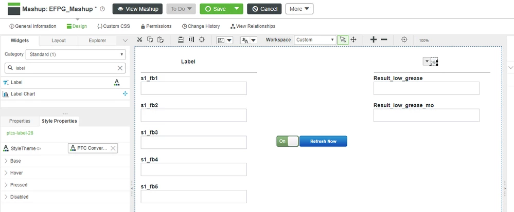Image resolution: width=514 pixels, height=212 pixels.
Task: Click the Copy icon in toolbar
Action: coord(150,40)
